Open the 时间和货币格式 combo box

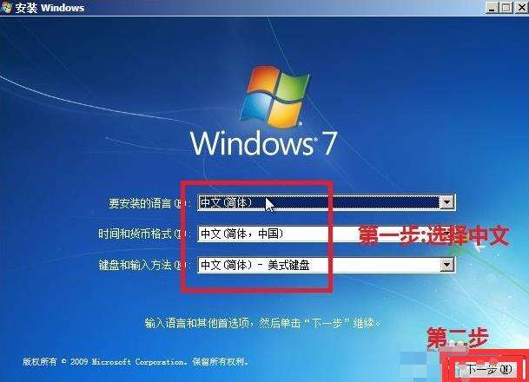327,234
